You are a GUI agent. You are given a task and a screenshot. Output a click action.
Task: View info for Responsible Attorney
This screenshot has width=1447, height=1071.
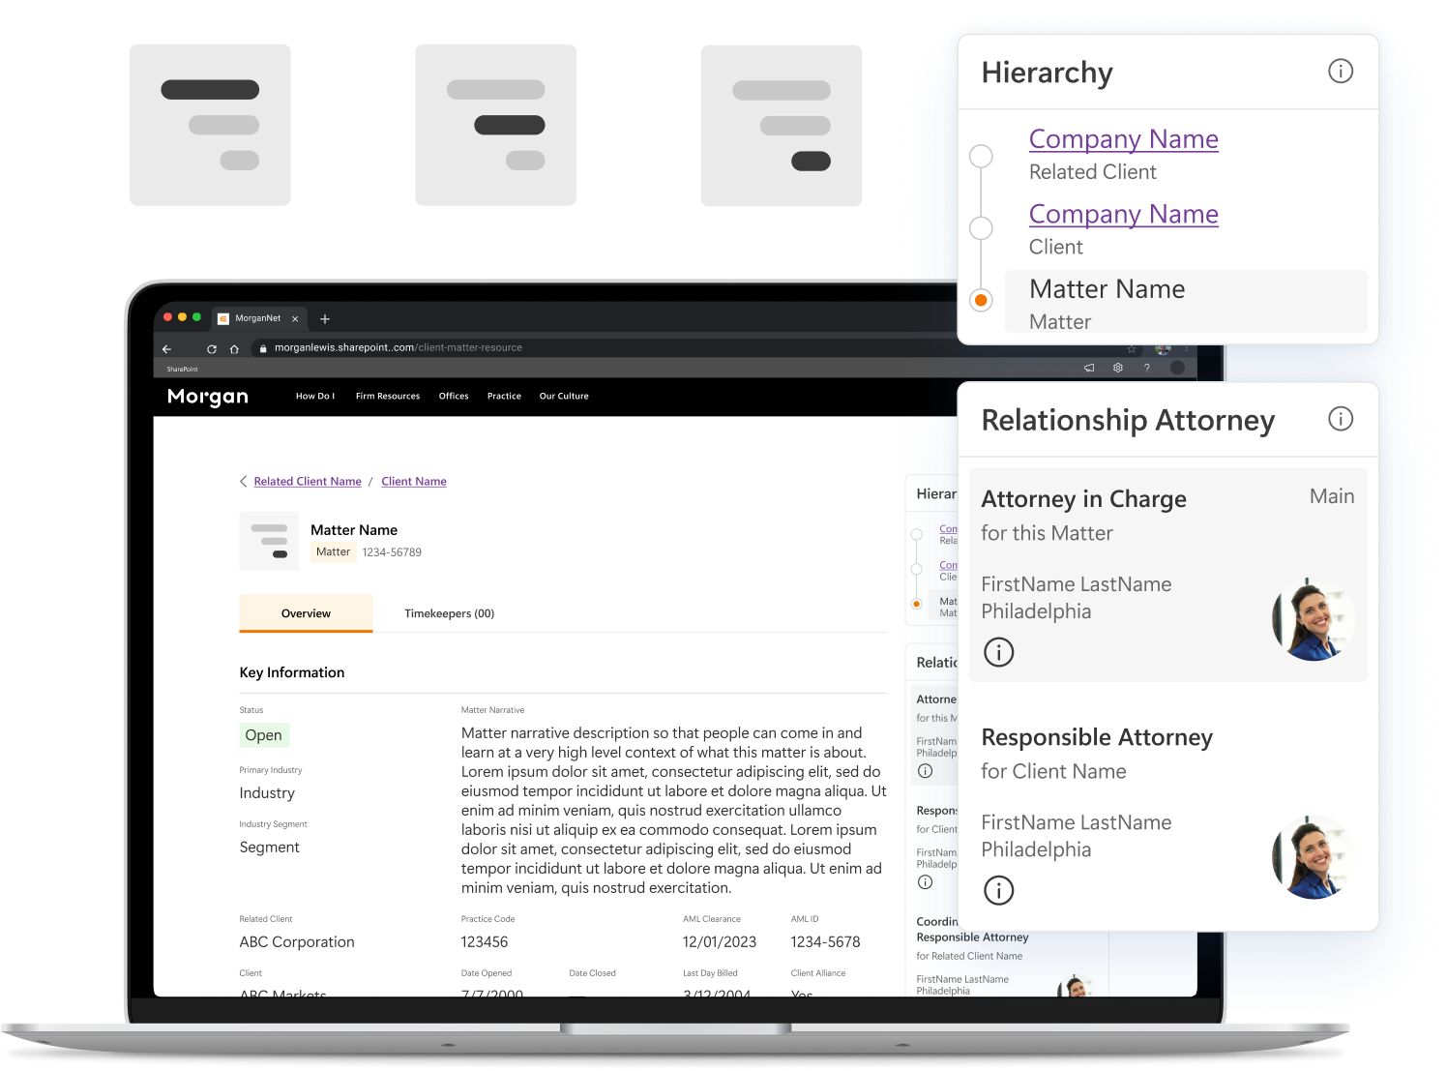[x=998, y=890]
